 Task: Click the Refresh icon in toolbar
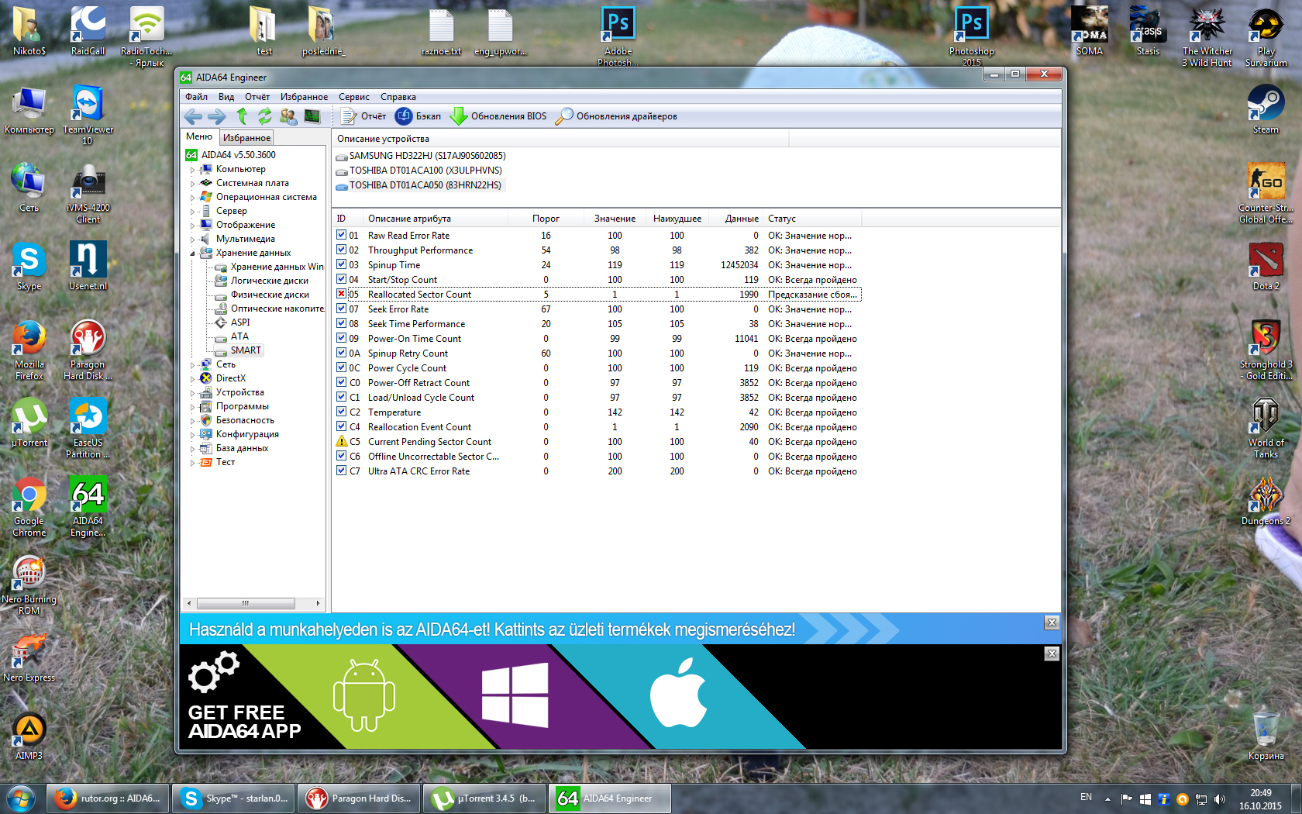265,116
